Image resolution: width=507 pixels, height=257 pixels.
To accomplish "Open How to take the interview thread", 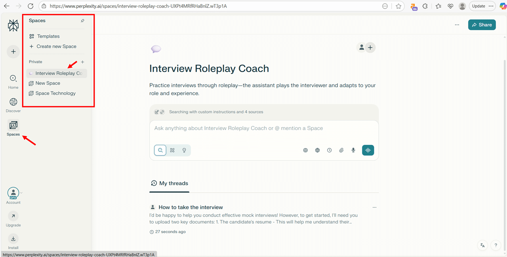I will [191, 207].
